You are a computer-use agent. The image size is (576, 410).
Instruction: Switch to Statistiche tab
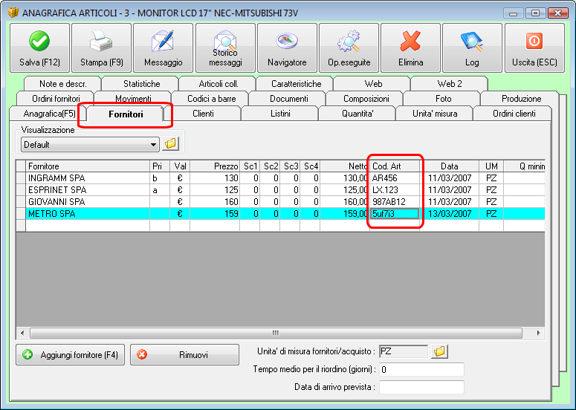pyautogui.click(x=141, y=84)
